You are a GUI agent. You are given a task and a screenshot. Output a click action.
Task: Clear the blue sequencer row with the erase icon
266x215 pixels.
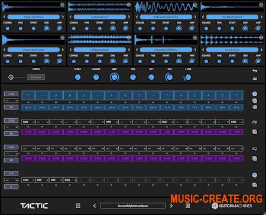coord(255,107)
